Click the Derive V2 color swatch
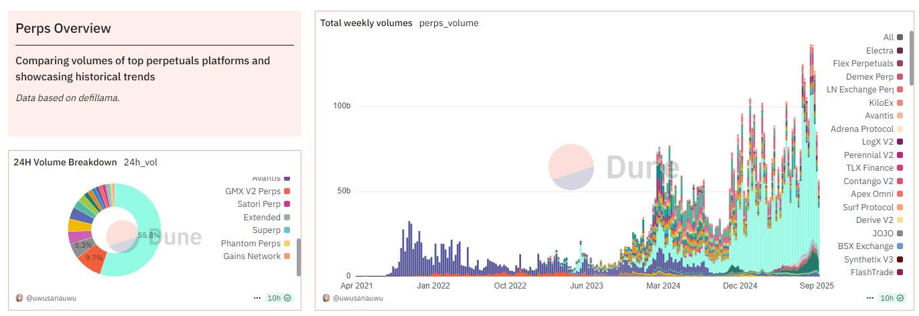Viewport: 919px width, 316px height. tap(900, 220)
